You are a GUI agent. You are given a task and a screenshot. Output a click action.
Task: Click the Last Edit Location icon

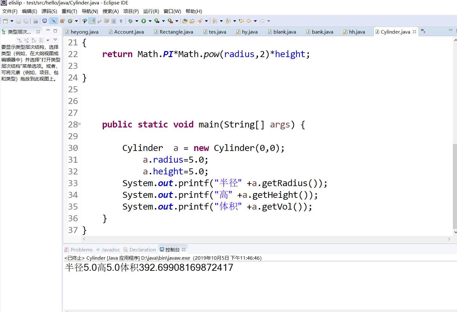(x=242, y=21)
